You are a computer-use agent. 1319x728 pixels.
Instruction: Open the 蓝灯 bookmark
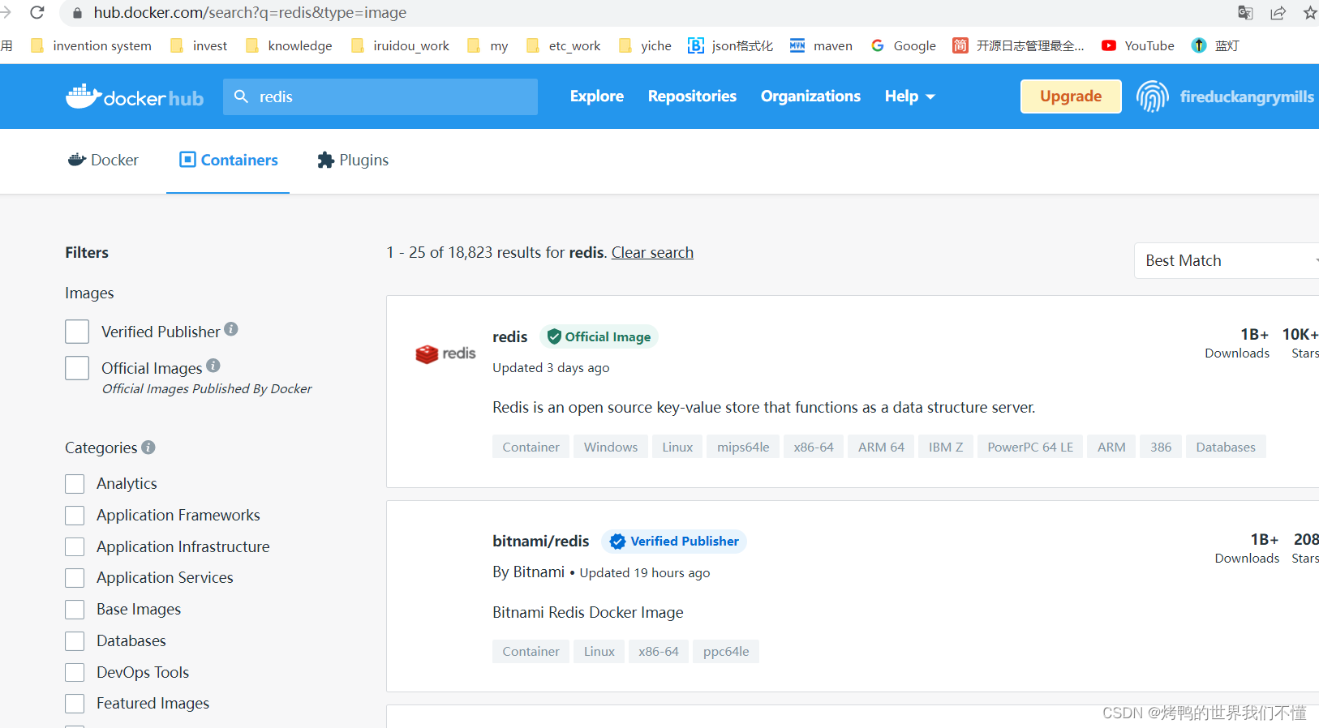[x=1215, y=45]
